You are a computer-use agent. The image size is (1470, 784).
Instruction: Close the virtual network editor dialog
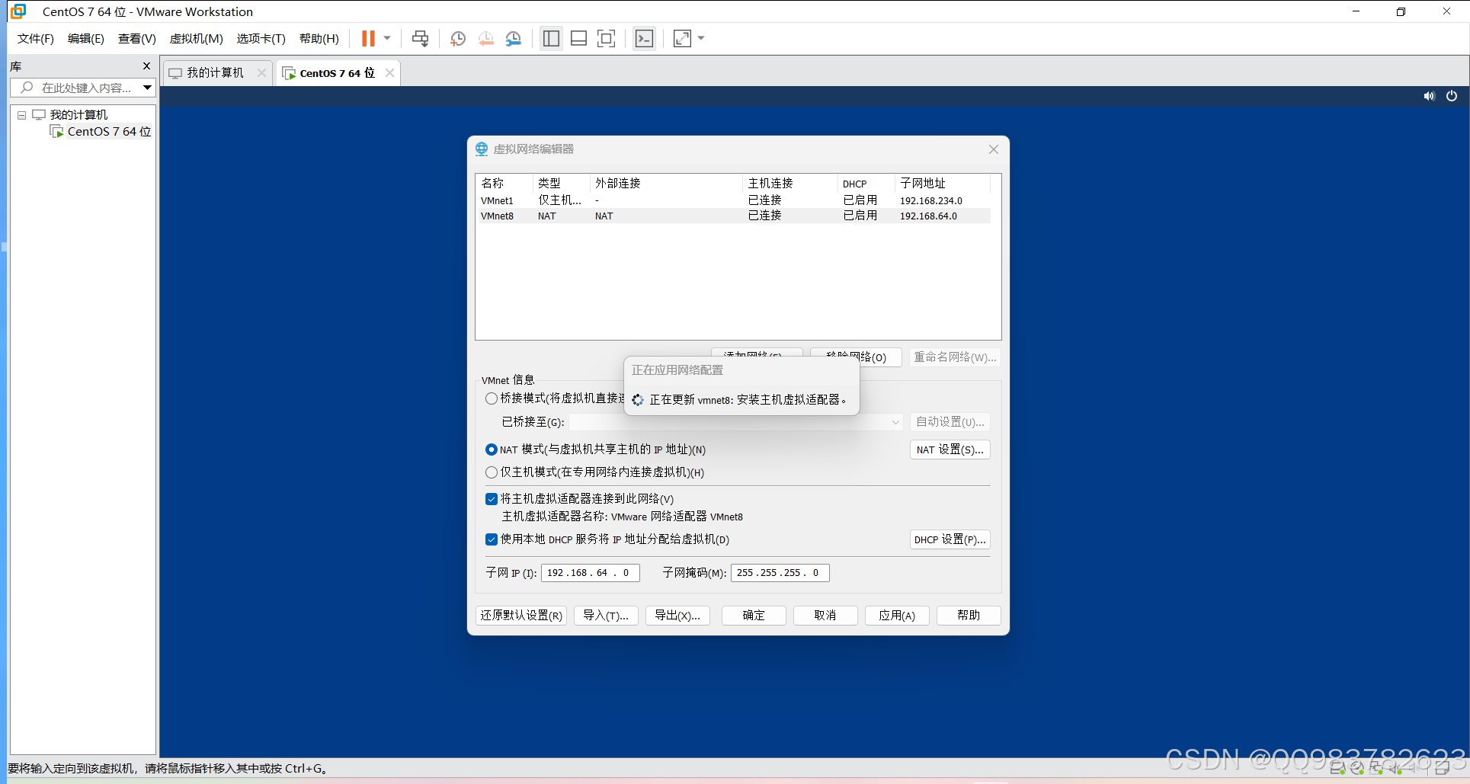(x=994, y=149)
